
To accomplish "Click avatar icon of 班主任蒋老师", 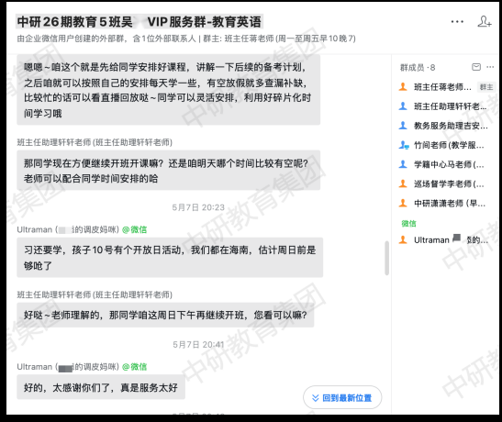I will (x=403, y=87).
